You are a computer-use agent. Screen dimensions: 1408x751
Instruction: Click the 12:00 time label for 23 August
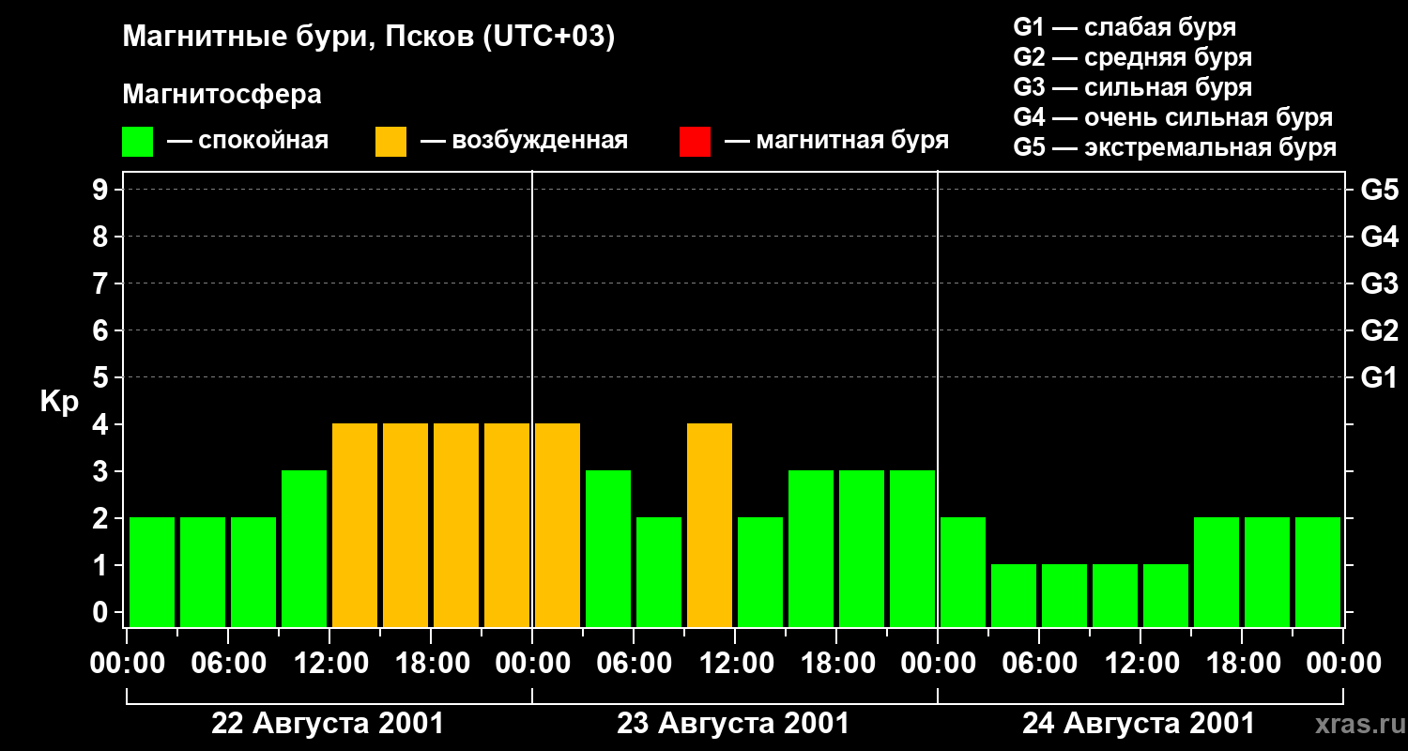pos(735,664)
